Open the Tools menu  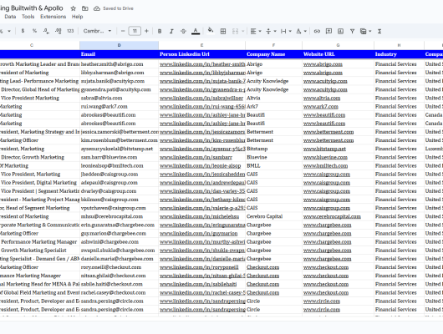pyautogui.click(x=28, y=17)
